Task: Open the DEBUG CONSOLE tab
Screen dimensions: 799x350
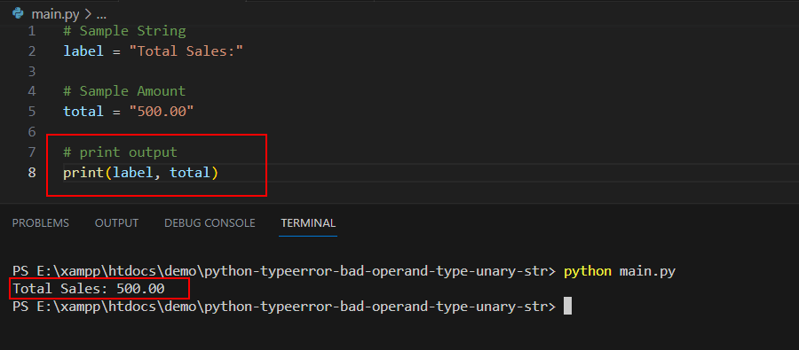Action: [x=210, y=222]
